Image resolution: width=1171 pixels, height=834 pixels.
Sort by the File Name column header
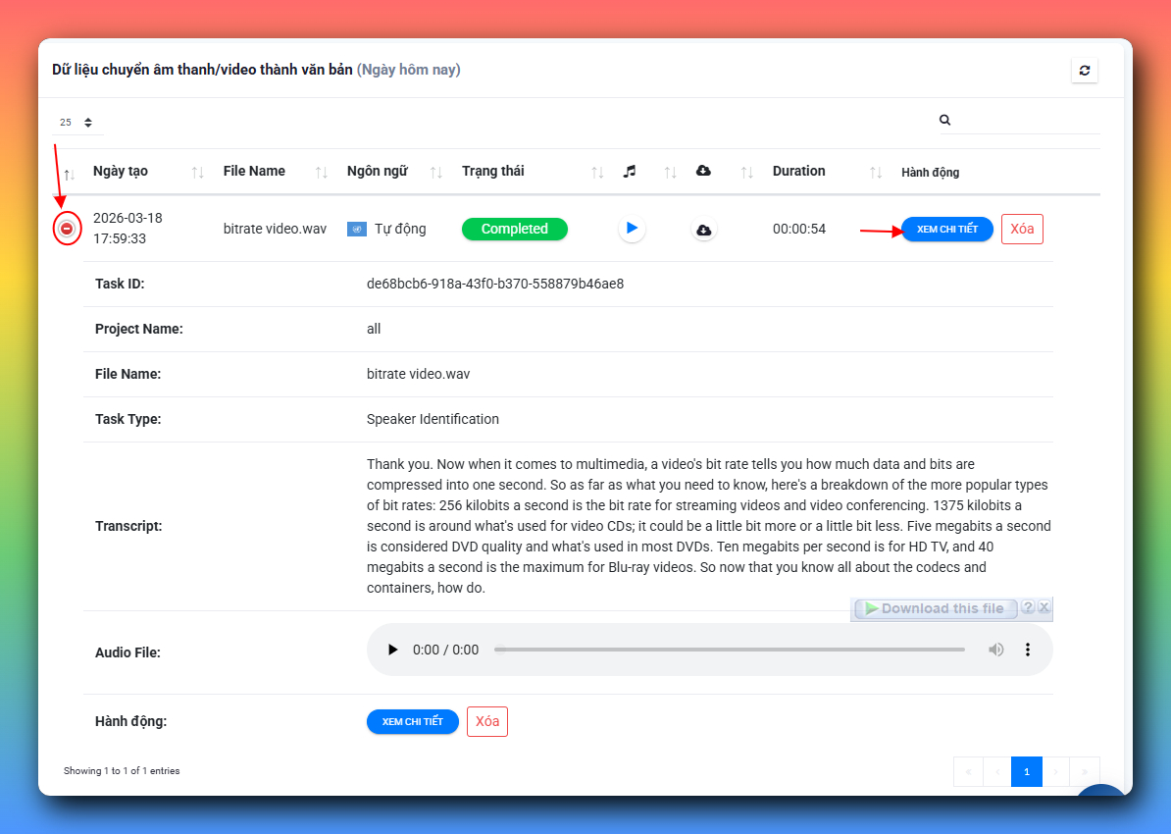tap(254, 171)
